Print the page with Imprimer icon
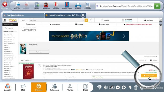Screen dimensions: 164x92 (78, 5)
